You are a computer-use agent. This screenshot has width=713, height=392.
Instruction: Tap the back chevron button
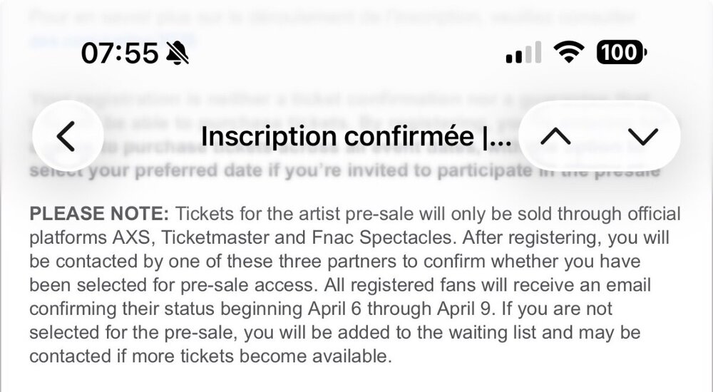[66, 136]
